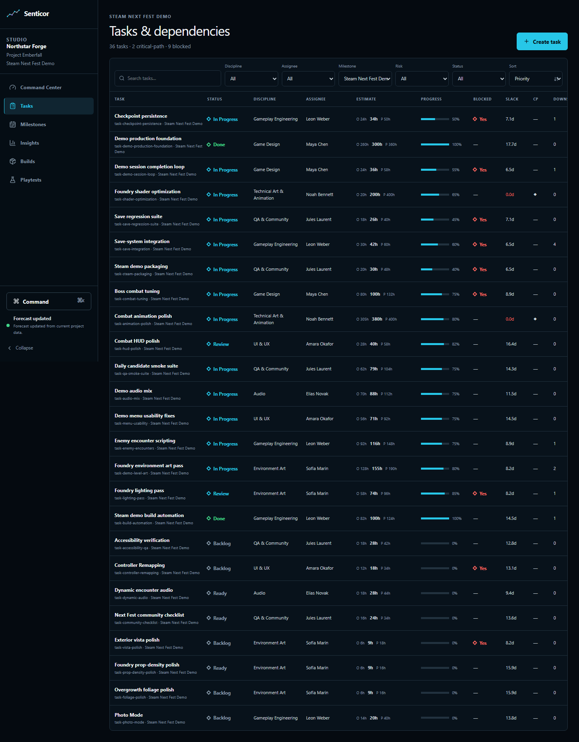579x742 pixels.
Task: Open the Milestone filter dropdown
Action: pyautogui.click(x=365, y=79)
